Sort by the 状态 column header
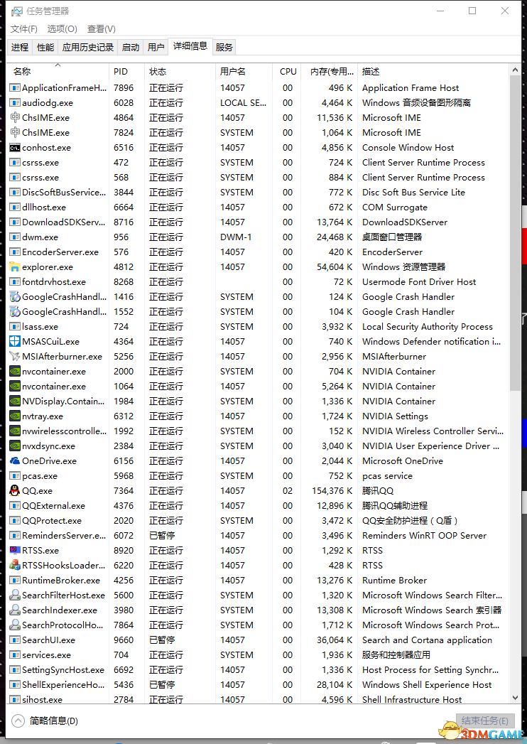The width and height of the screenshot is (527, 744). tap(180, 72)
